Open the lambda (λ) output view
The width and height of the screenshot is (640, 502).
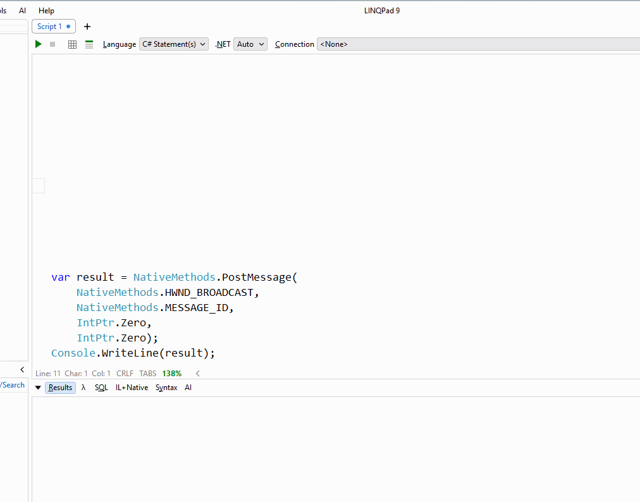(83, 388)
